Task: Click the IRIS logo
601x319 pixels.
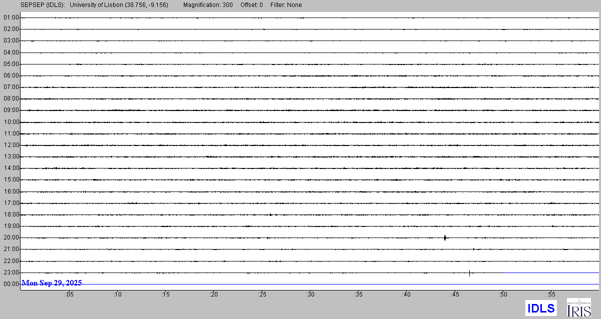Action: click(578, 307)
